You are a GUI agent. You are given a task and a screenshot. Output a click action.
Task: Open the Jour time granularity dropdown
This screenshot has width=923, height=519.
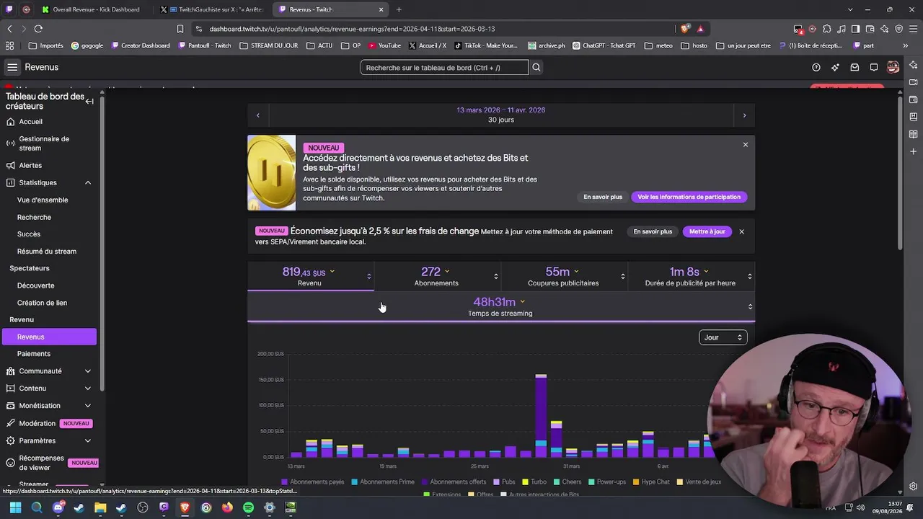coord(723,337)
